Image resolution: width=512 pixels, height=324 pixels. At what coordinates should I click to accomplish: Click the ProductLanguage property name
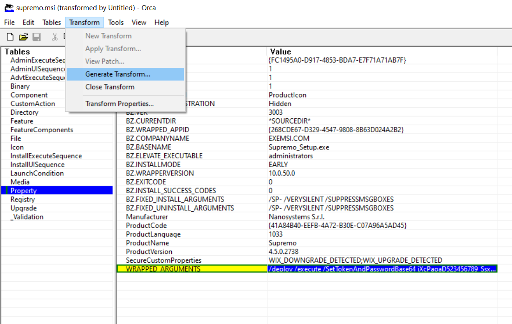(153, 234)
